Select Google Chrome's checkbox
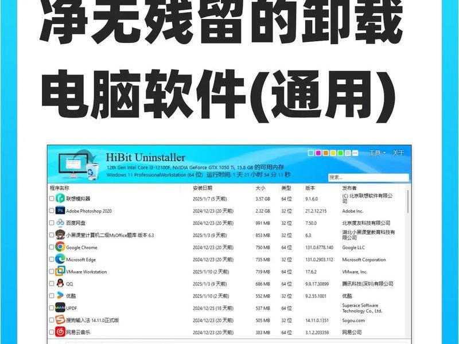 [52, 247]
